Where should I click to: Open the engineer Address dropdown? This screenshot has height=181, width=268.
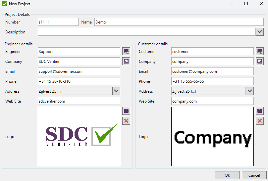(116, 91)
